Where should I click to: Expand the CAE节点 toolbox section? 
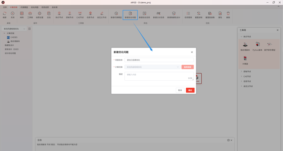pos(241,76)
